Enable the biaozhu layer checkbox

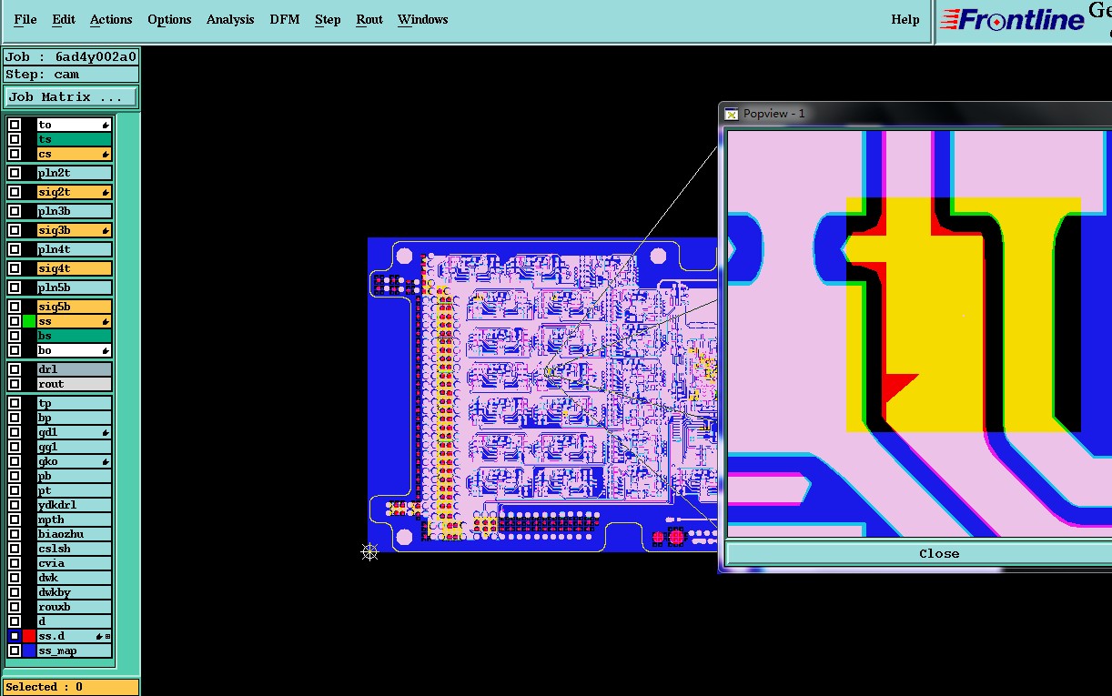pyautogui.click(x=15, y=534)
